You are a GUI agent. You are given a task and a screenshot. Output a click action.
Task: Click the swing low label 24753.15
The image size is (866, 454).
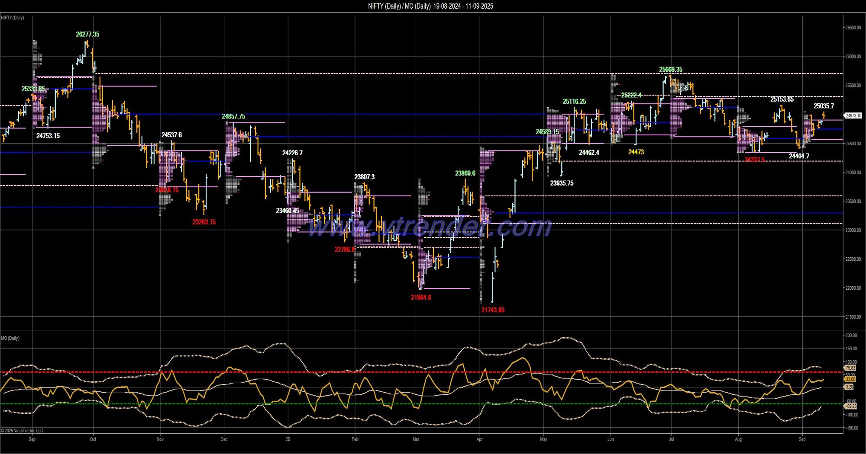click(48, 136)
